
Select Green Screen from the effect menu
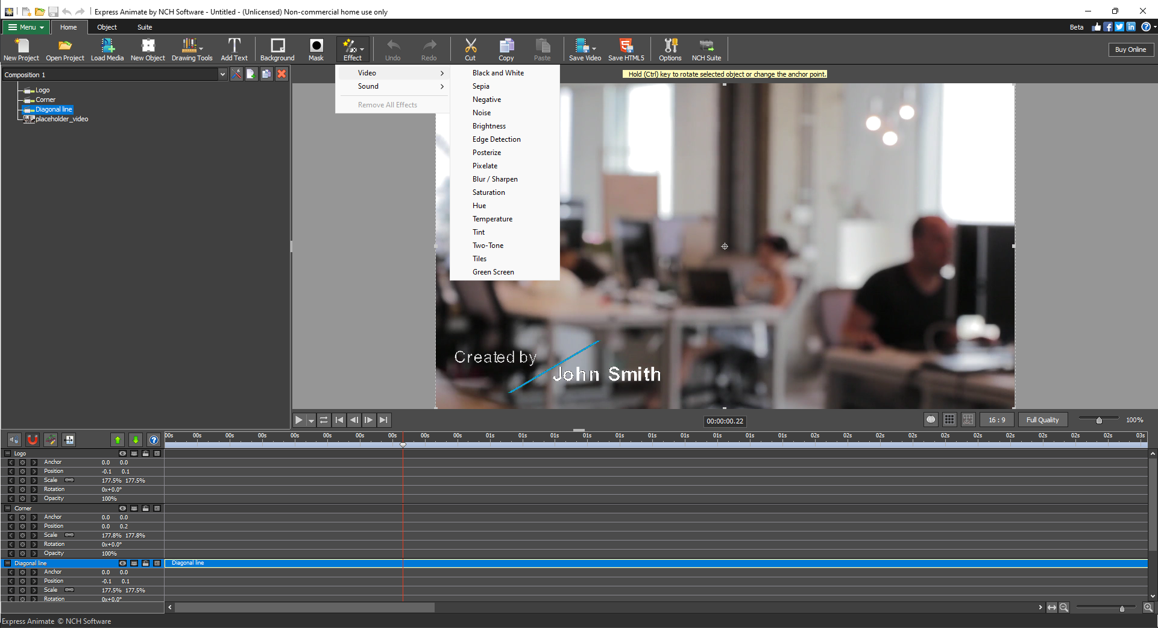click(x=493, y=272)
